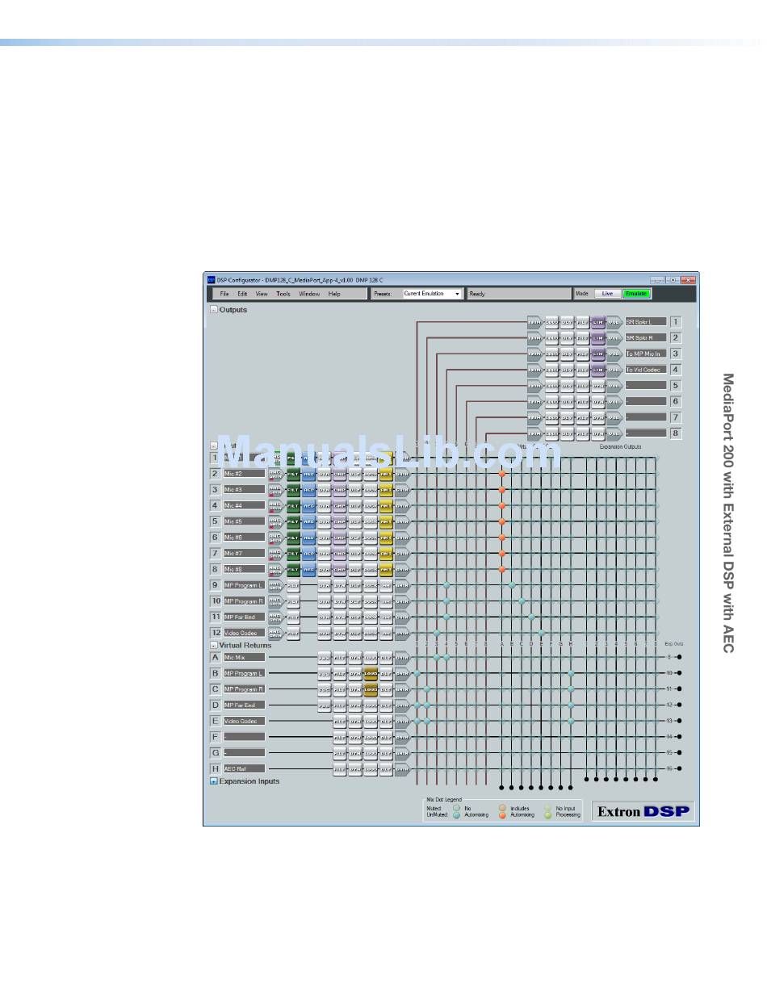
Task: Open the DLY block on MP Far End input
Action: pos(355,617)
